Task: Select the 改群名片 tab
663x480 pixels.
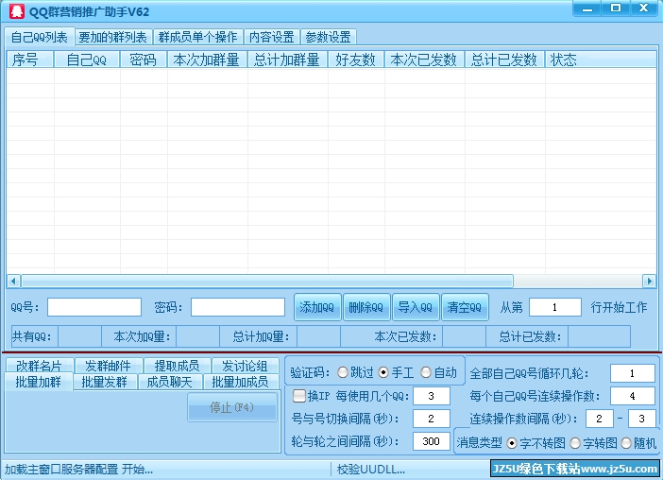Action: [39, 366]
